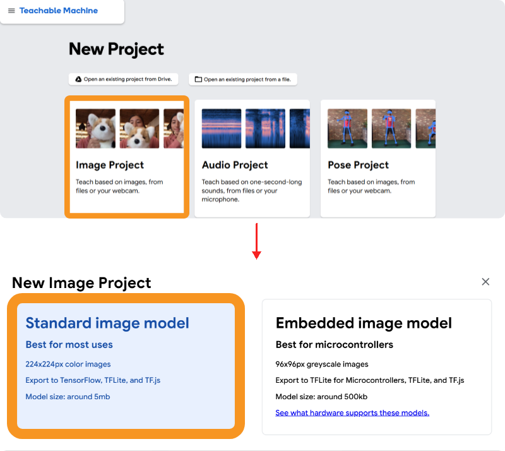Click the Google Drive icon
Image resolution: width=505 pixels, height=451 pixels.
pos(78,80)
